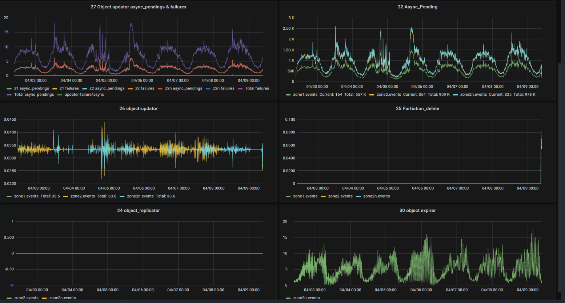The height and width of the screenshot is (303, 565).
Task: Click 'Total failures' legend label
Action: 257,88
